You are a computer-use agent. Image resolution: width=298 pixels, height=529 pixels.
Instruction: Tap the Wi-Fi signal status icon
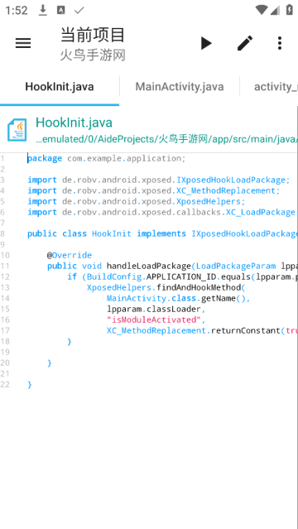(x=262, y=10)
